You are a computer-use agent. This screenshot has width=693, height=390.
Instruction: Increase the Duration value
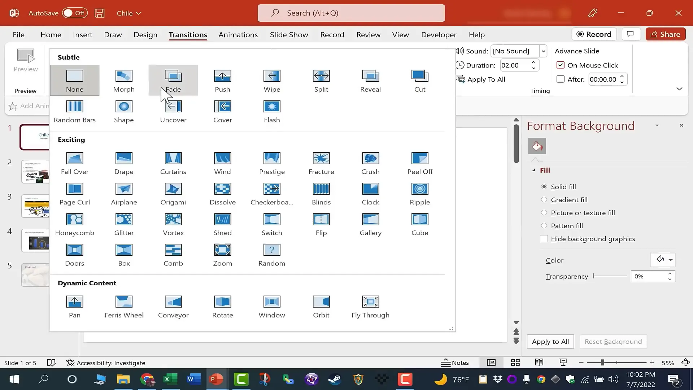point(533,62)
